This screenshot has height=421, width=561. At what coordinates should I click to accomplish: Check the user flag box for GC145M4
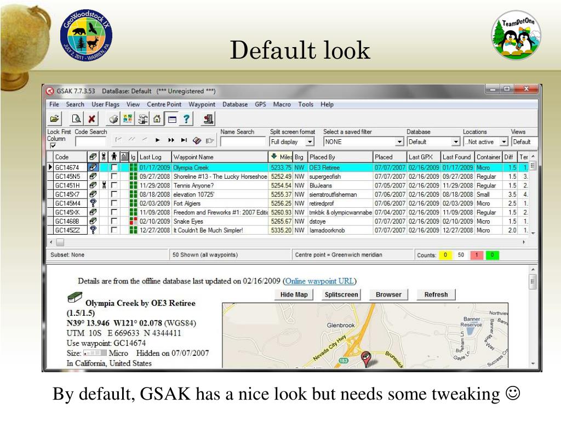point(114,203)
